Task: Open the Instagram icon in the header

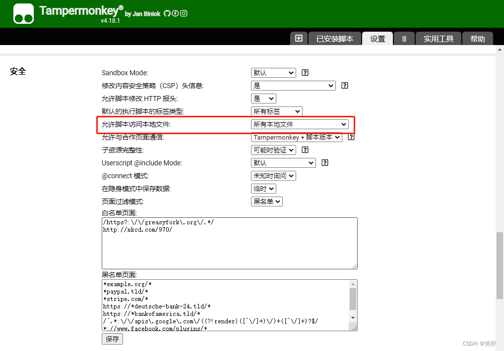Action: (184, 13)
